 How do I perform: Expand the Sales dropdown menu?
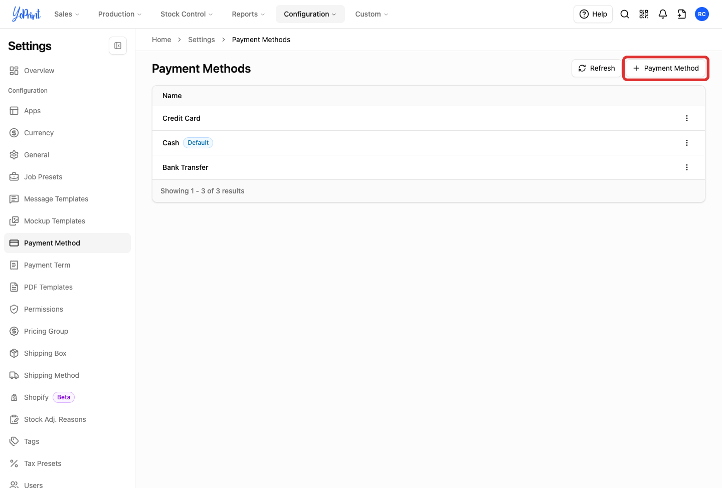67,14
